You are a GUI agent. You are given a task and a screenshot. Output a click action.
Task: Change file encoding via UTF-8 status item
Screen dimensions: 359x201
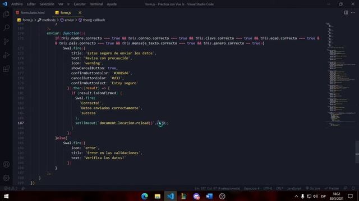coord(268,189)
